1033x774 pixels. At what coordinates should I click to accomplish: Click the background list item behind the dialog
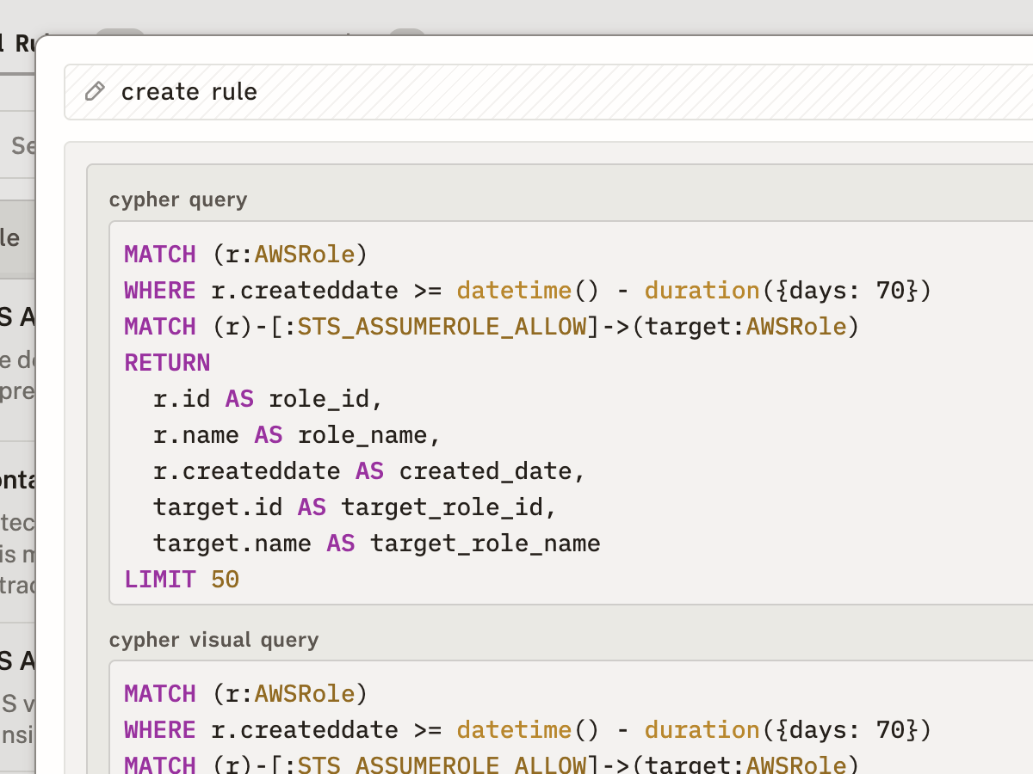[x=17, y=238]
